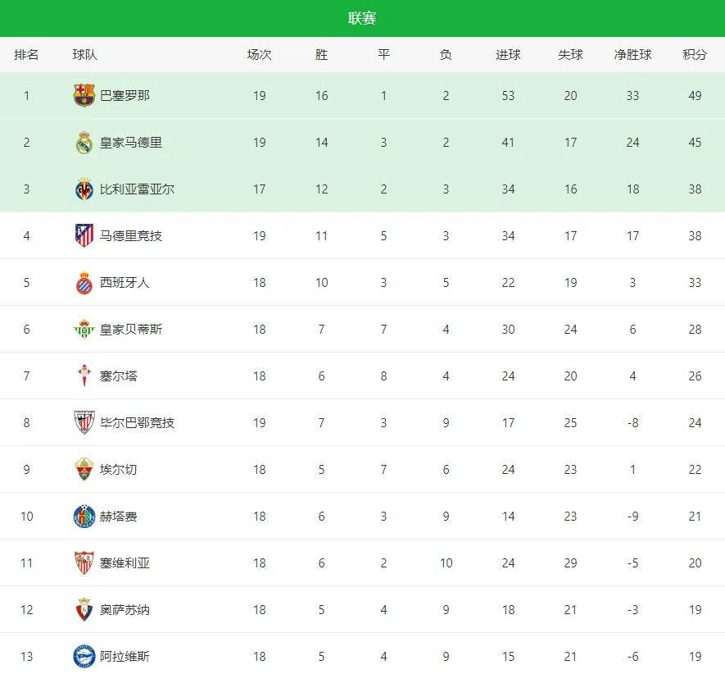
Task: Click the 进球 column header
Action: 508,55
